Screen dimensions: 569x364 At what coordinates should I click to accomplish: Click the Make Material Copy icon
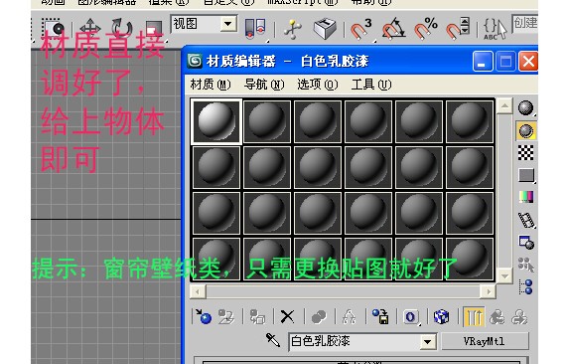pos(319,317)
